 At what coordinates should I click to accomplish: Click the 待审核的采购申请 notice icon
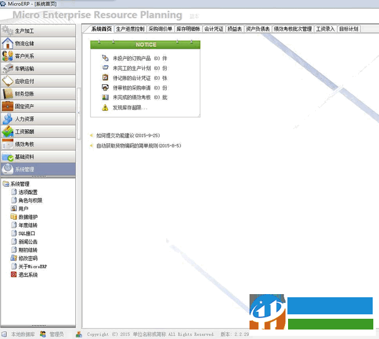coord(105,87)
